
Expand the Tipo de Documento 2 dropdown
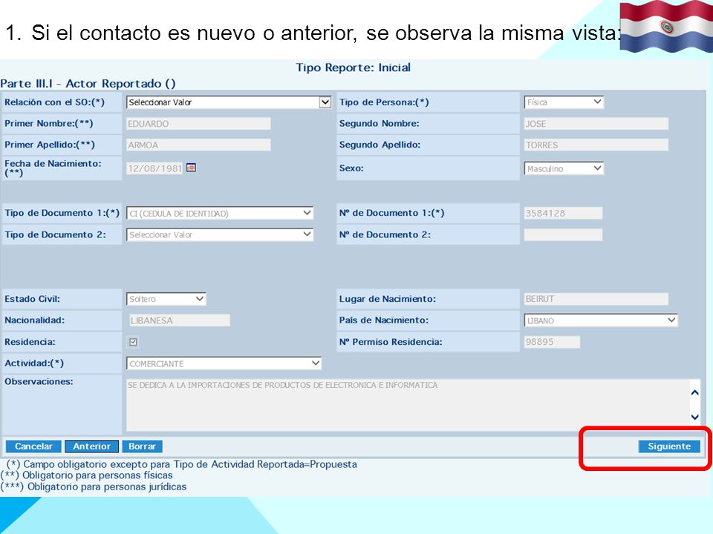point(220,235)
